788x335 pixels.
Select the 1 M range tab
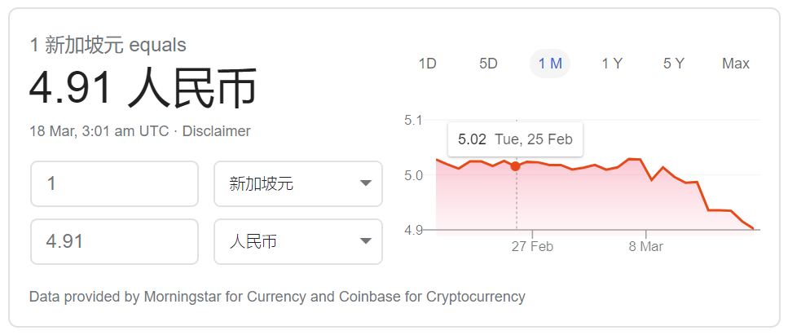550,64
